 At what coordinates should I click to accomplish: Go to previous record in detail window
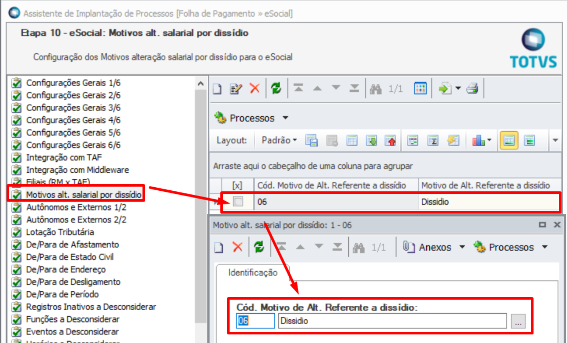pos(300,247)
